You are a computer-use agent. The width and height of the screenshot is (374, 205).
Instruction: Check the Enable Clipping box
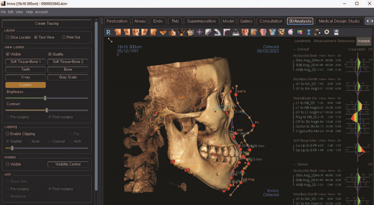[x=8, y=134]
